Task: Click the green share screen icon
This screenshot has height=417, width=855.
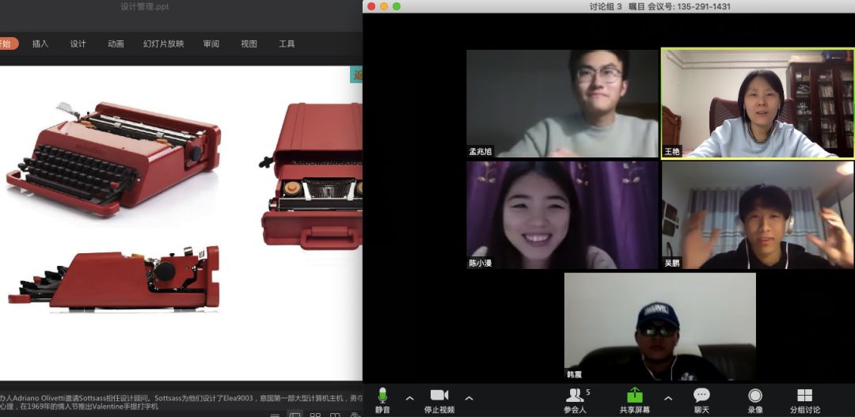Action: pyautogui.click(x=635, y=395)
